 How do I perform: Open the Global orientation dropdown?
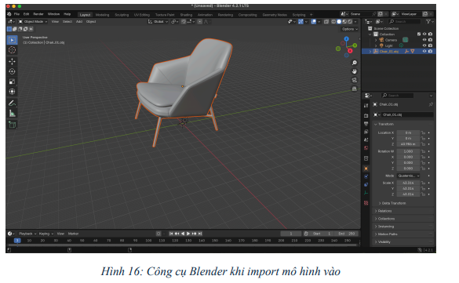tap(158, 22)
